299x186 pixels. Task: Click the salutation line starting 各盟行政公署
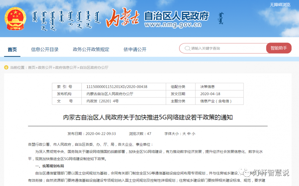(91, 144)
